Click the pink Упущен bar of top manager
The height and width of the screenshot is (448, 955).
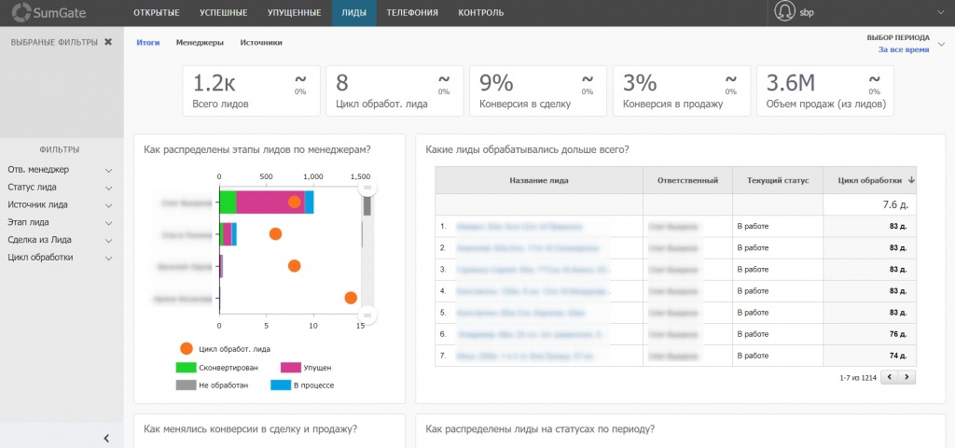[x=270, y=202]
